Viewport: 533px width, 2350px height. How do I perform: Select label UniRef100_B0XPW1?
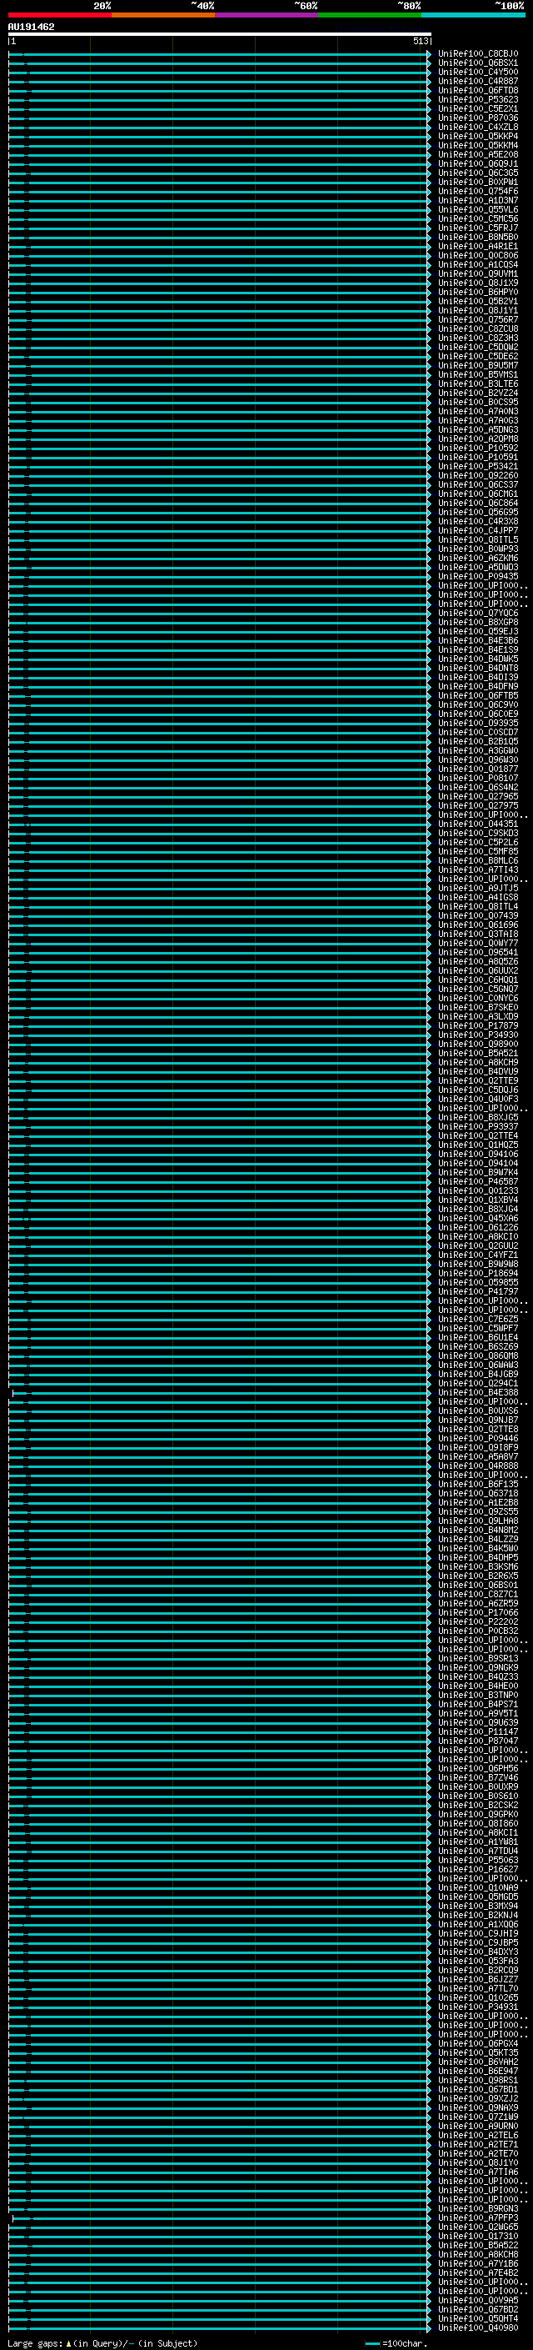[x=477, y=183]
